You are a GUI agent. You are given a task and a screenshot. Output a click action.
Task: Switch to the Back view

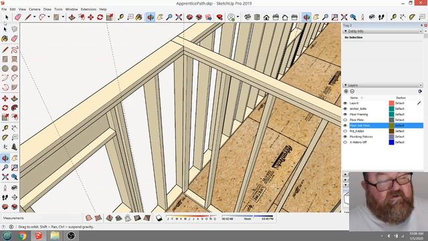285,17
